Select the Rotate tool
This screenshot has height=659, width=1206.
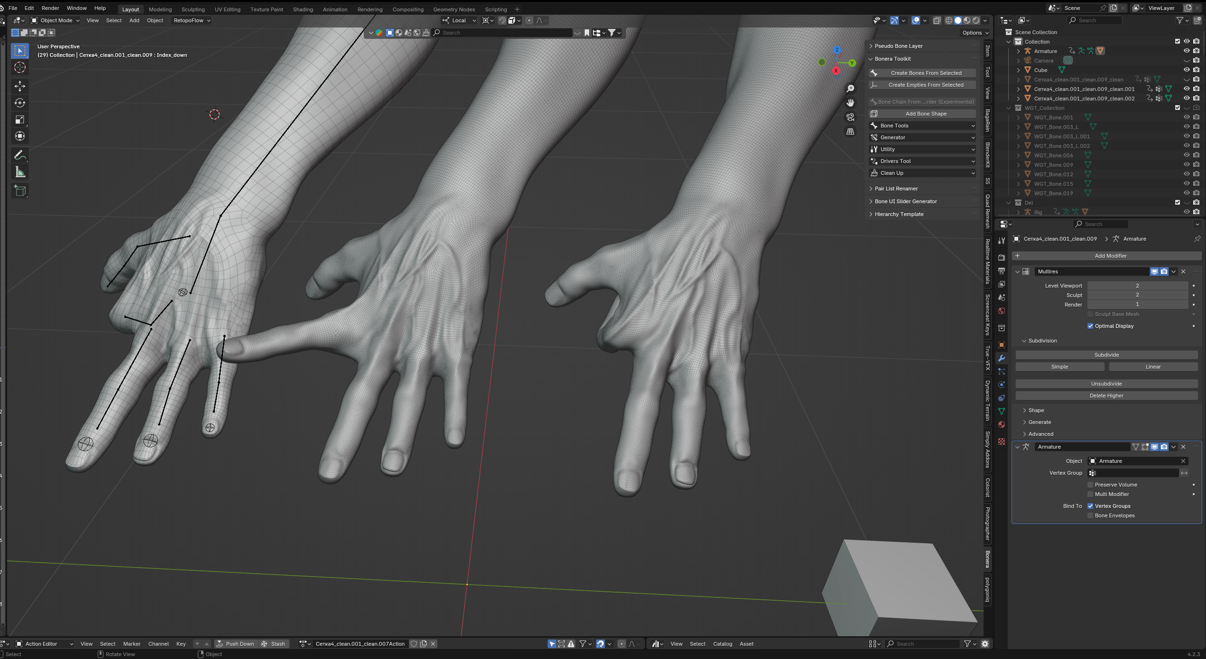[x=20, y=103]
